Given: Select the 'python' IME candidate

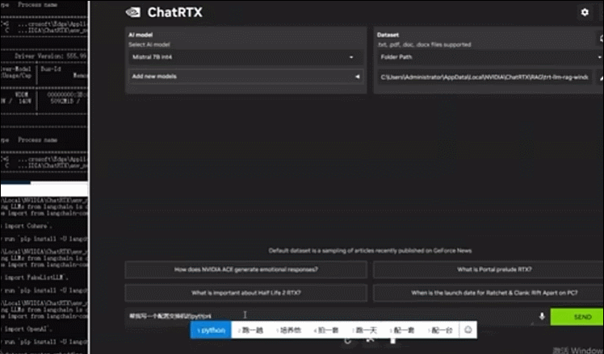Looking at the screenshot, I should 212,330.
